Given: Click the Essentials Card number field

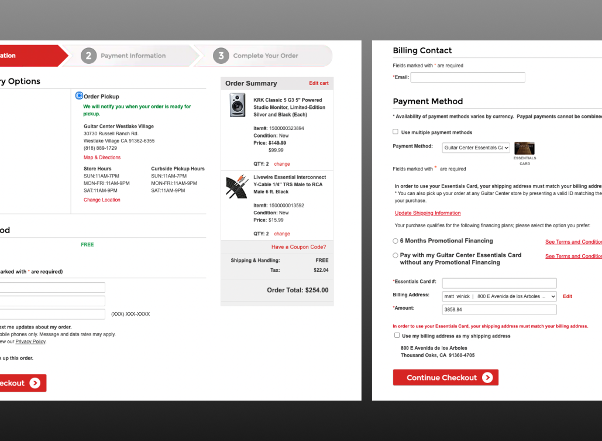Looking at the screenshot, I should (498, 282).
